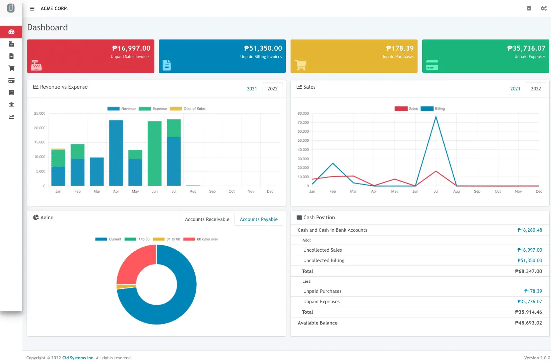Open the credit card expenses sidebar icon
Image resolution: width=551 pixels, height=363 pixels.
pos(11,80)
